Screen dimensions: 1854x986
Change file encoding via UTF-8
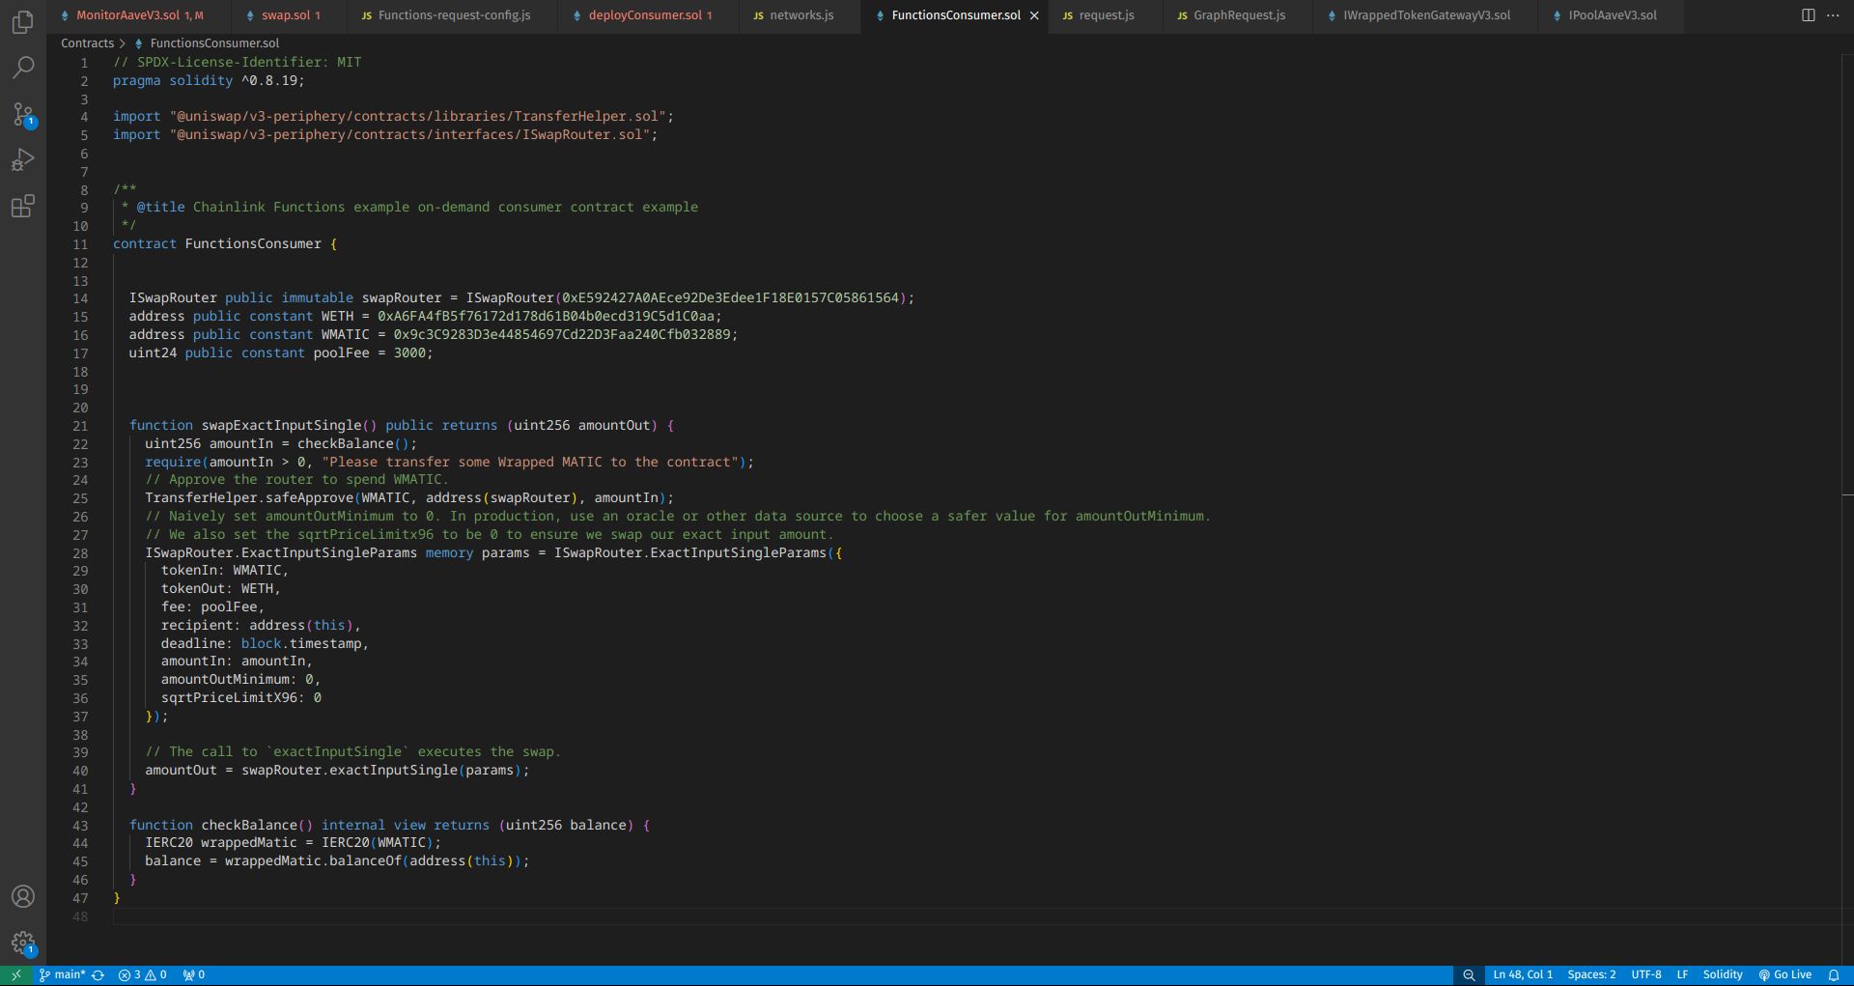pos(1646,975)
